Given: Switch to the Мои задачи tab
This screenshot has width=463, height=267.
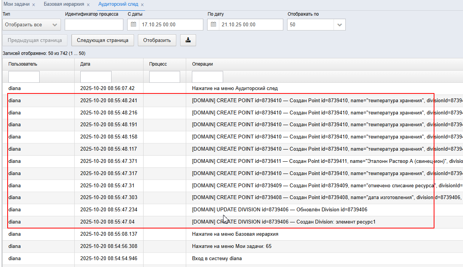Looking at the screenshot, I should [x=16, y=4].
